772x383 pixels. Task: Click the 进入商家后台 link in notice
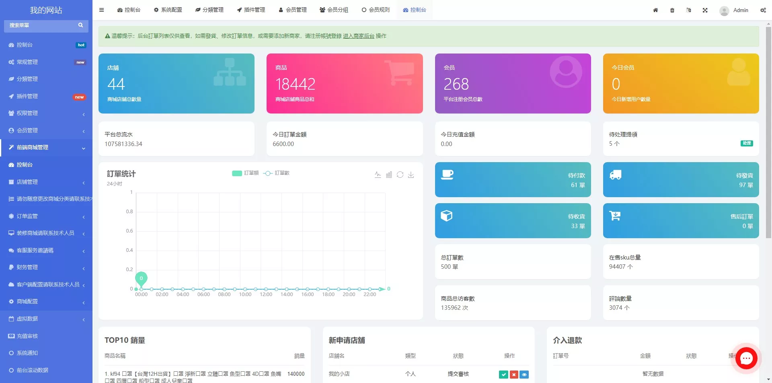point(358,36)
